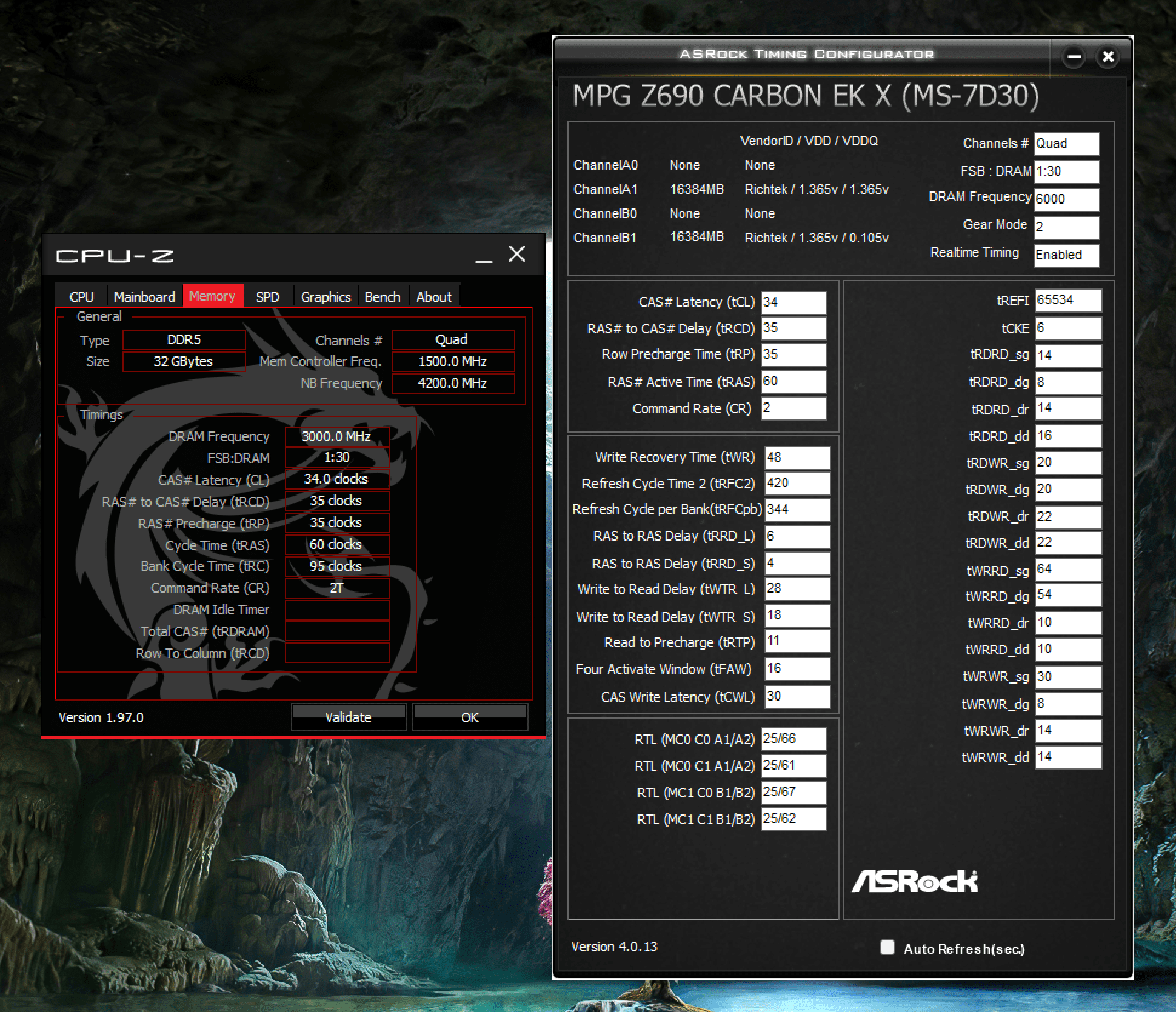Screen dimensions: 1176x1012
Task: Click the tRDWR_sg field
Action: tap(1068, 463)
